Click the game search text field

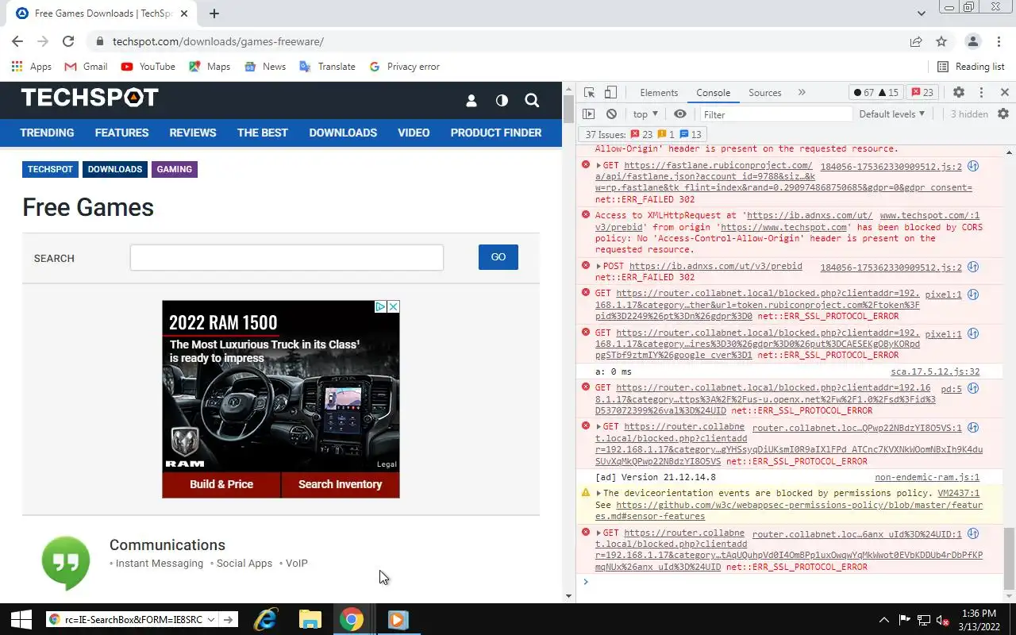(287, 257)
